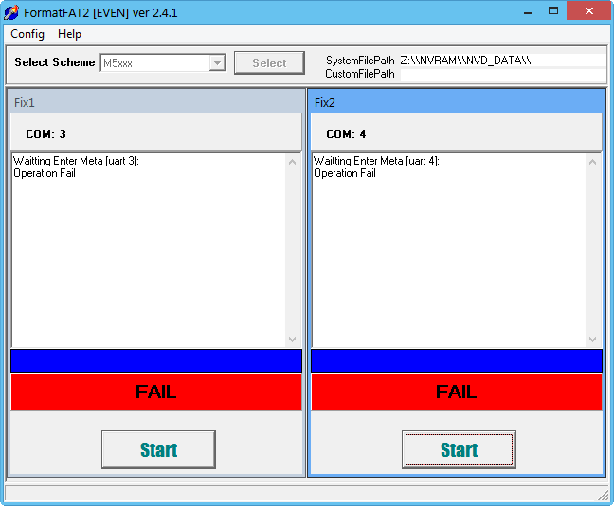Click the FormatFAT2 app icon in title bar
The height and width of the screenshot is (506, 614).
click(x=11, y=12)
